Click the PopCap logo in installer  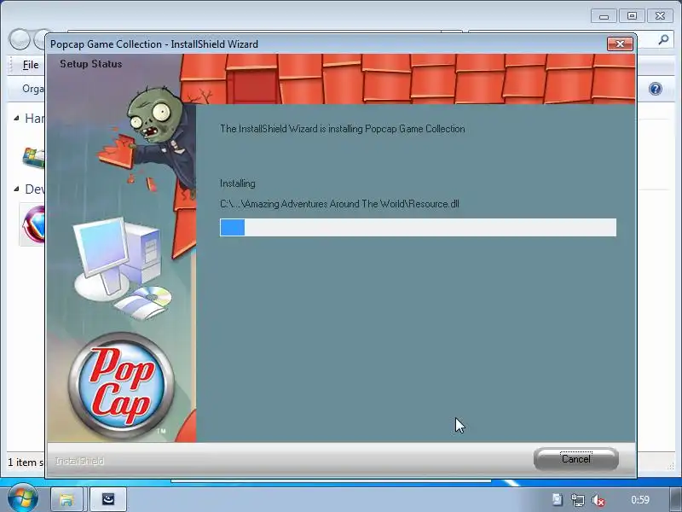(121, 386)
